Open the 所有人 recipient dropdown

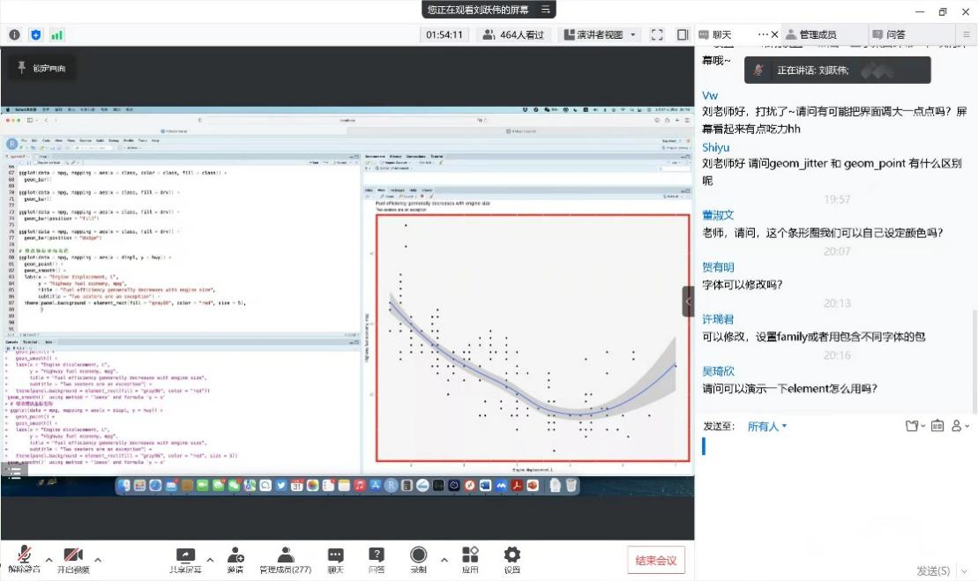pos(767,427)
